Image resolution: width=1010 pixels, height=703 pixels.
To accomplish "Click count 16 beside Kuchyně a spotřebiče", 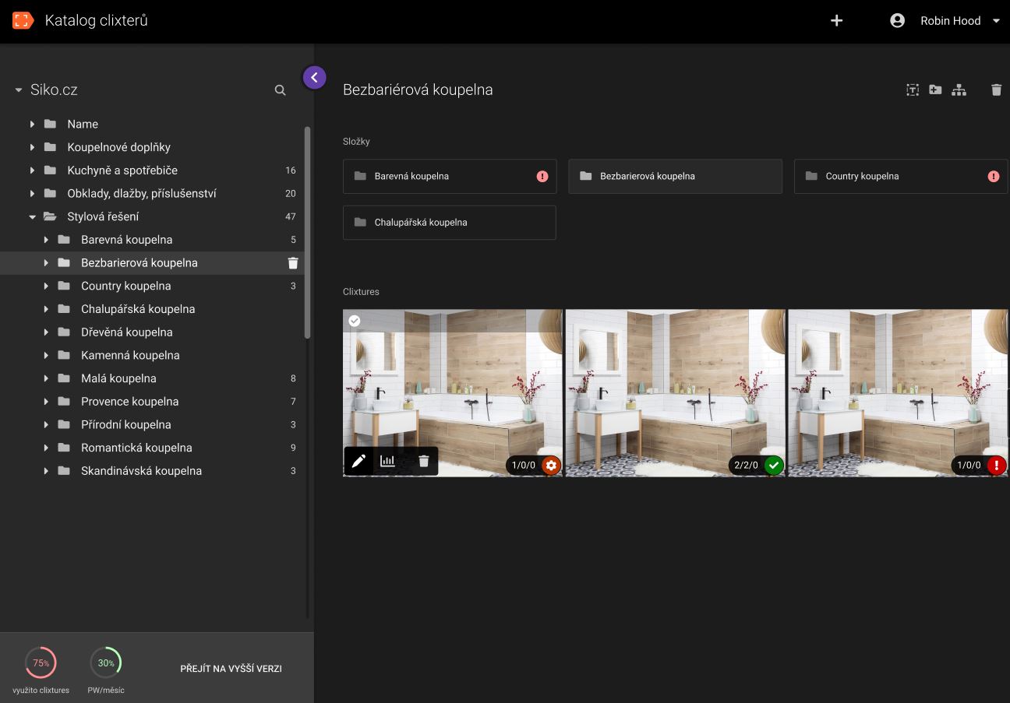I will click(x=291, y=170).
